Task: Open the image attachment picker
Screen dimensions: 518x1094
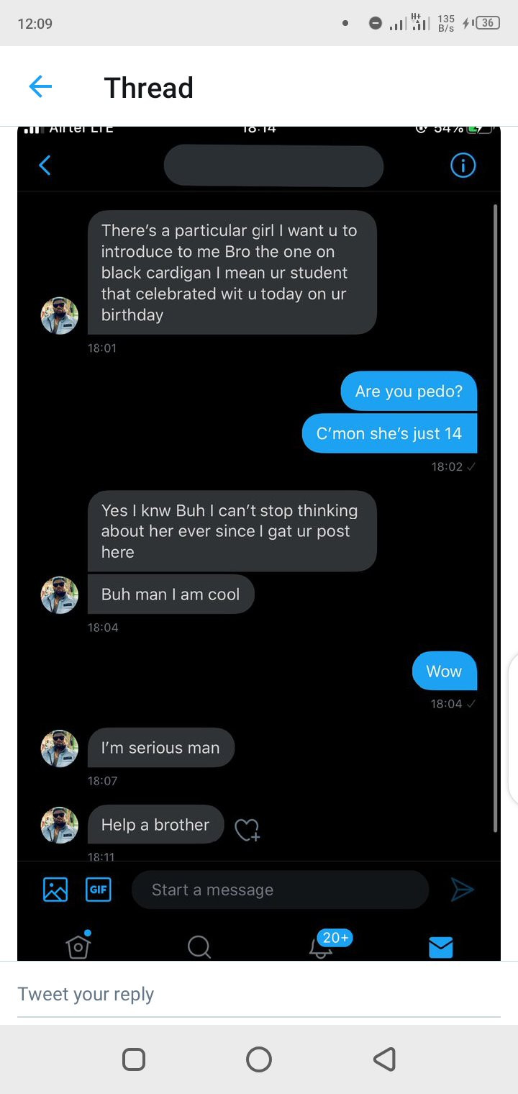Action: [55, 889]
